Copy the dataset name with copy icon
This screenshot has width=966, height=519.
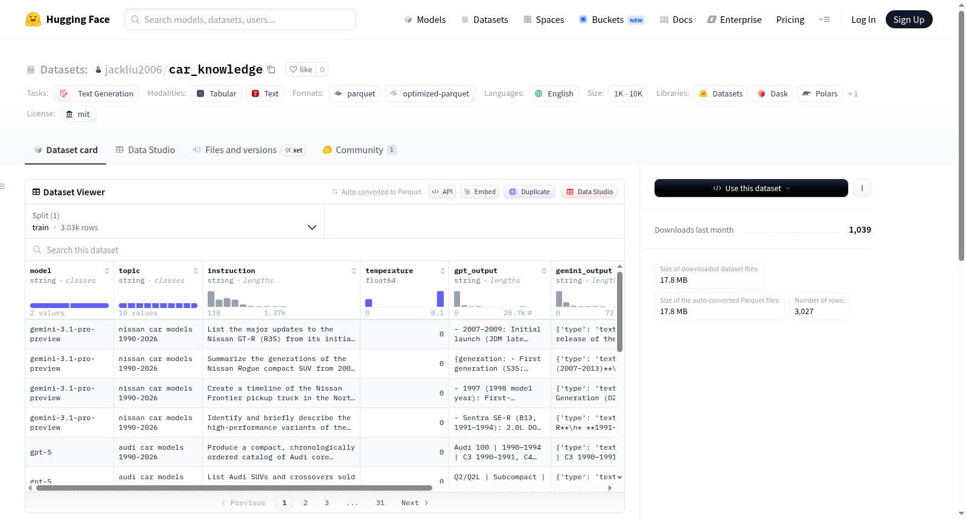point(272,69)
